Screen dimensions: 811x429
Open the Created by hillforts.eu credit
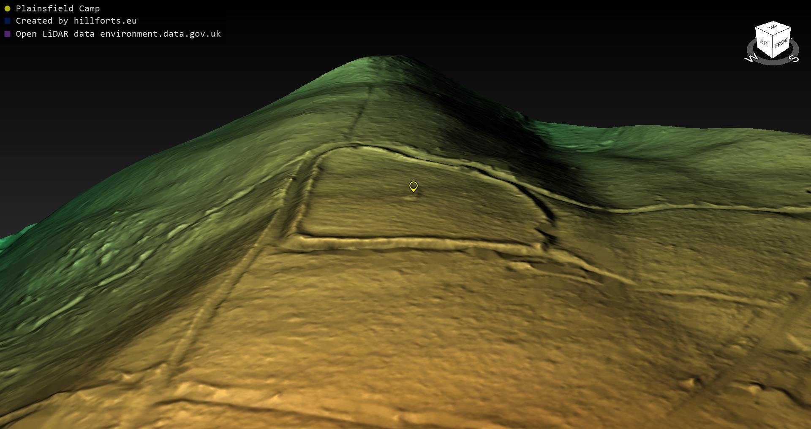click(x=76, y=21)
